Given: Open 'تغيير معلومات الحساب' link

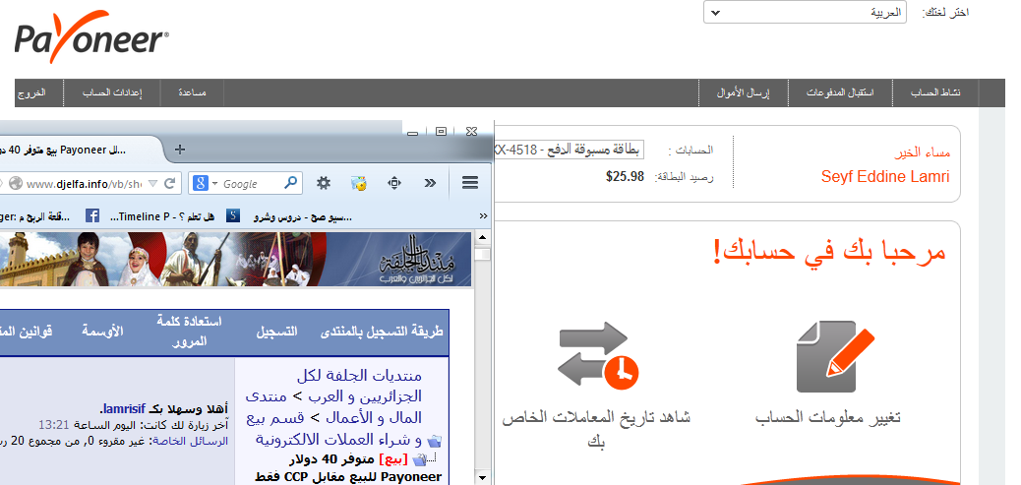Looking at the screenshot, I should coord(828,417).
